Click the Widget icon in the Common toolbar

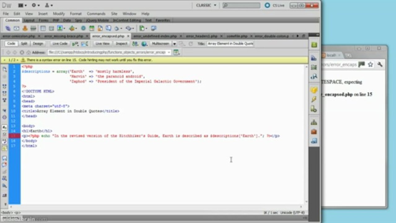point(83,28)
